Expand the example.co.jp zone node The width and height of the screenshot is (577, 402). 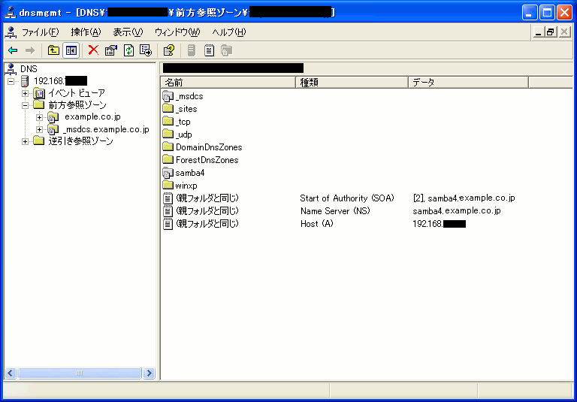coord(39,117)
